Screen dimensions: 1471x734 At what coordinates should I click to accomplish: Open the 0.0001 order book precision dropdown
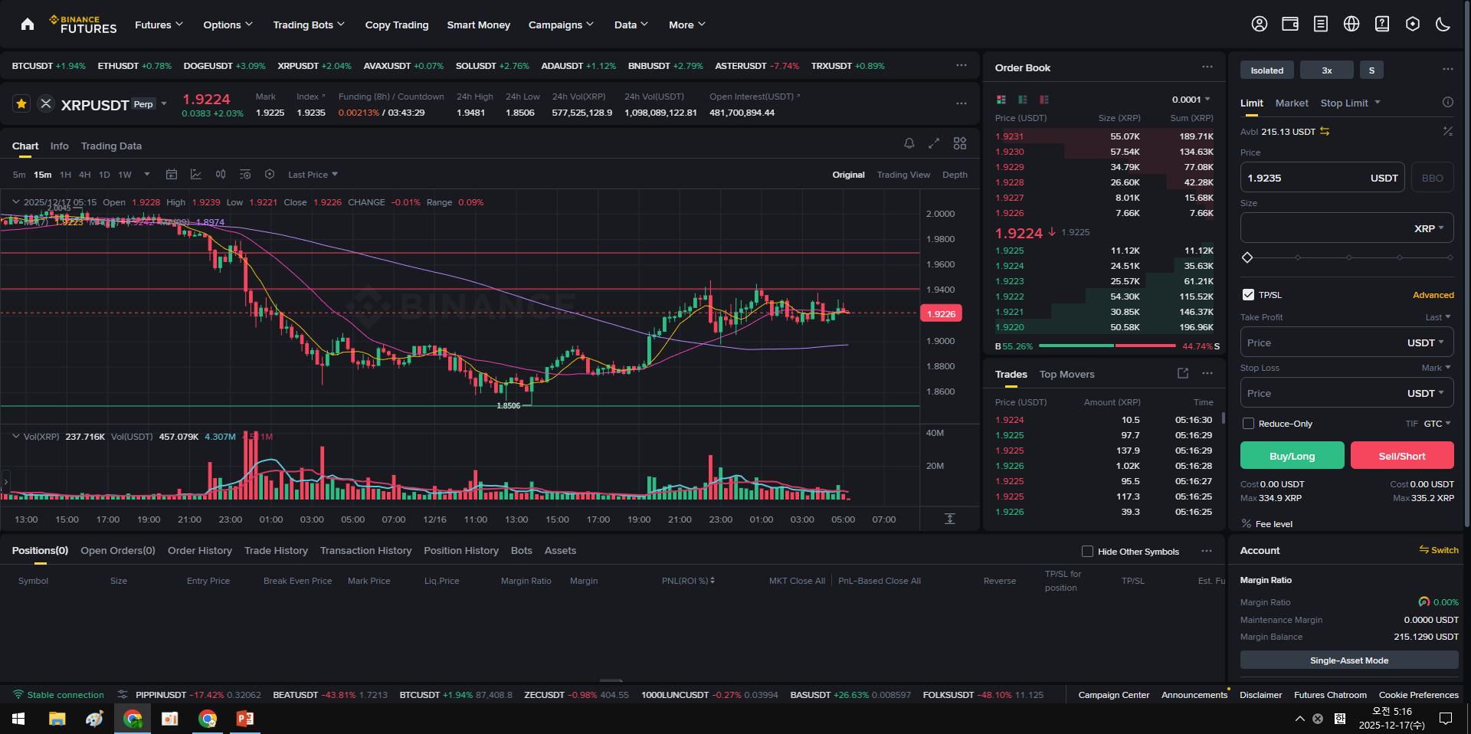1191,100
